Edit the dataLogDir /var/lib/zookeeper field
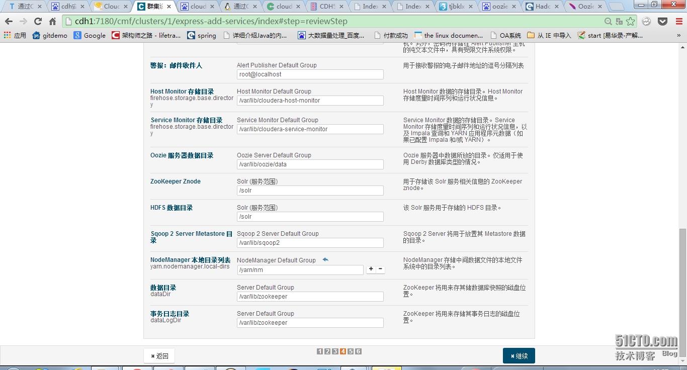The image size is (687, 370). [x=310, y=323]
